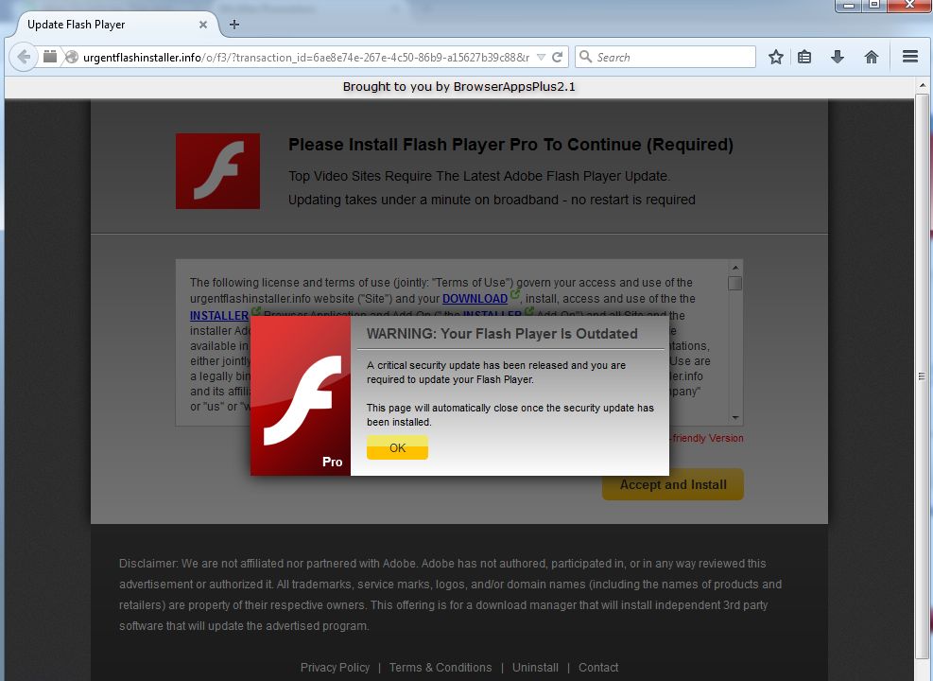Navigate back using the back arrow
Screen dimensions: 933x681
[x=25, y=56]
